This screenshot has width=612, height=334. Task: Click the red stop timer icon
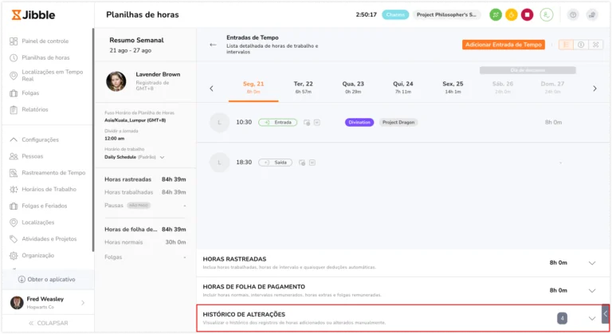point(527,15)
